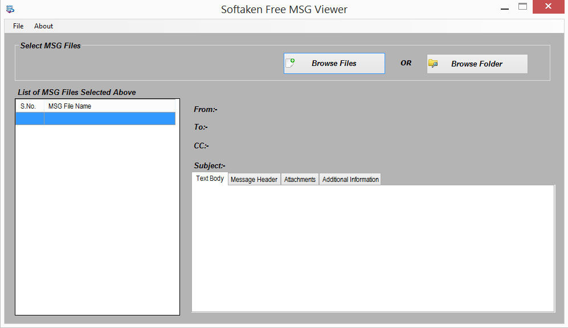Image resolution: width=568 pixels, height=328 pixels.
Task: Click the 'Select MSG Files' group label
Action: (50, 45)
